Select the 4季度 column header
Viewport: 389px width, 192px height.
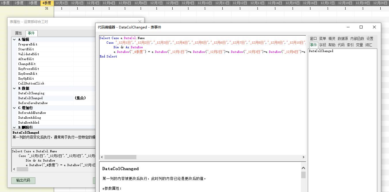click(x=47, y=3)
